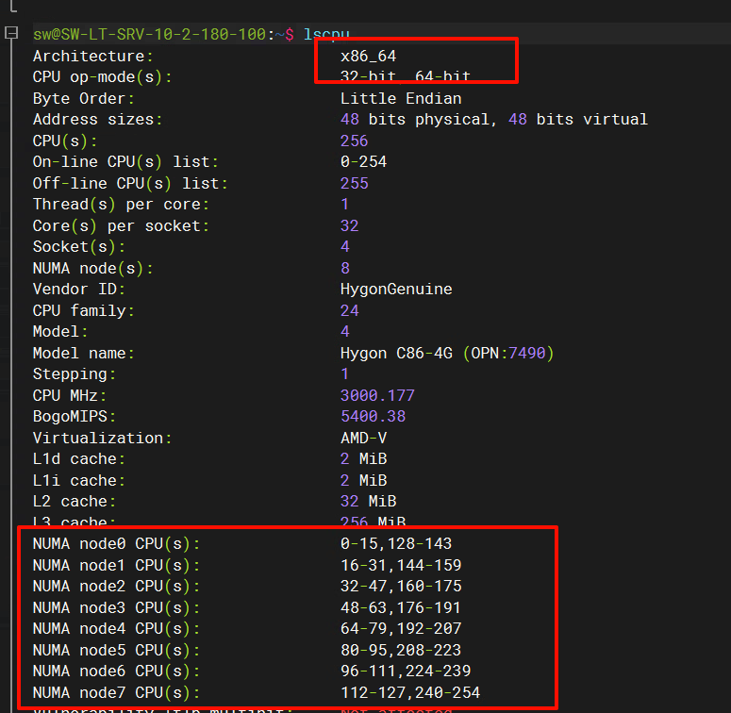Select node2 CPU range '32-47,160-175'
This screenshot has width=731, height=713.
[x=401, y=587]
